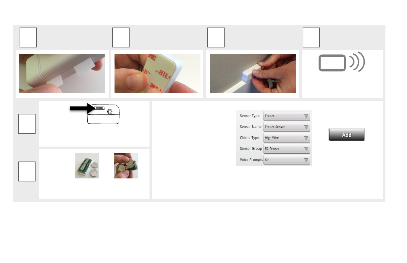The width and height of the screenshot is (407, 263).
Task: Click the empty step box beside battery photos
Action: click(27, 171)
